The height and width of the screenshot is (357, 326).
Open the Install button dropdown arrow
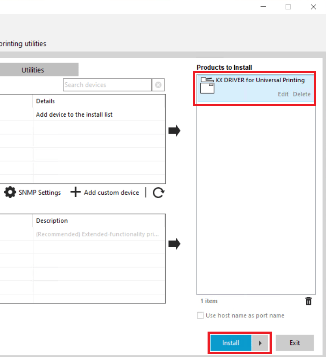(260, 343)
